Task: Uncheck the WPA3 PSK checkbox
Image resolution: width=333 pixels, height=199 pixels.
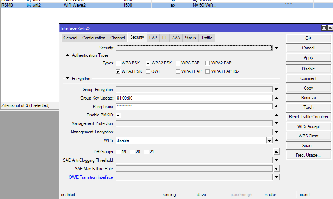Action: pyautogui.click(x=118, y=71)
